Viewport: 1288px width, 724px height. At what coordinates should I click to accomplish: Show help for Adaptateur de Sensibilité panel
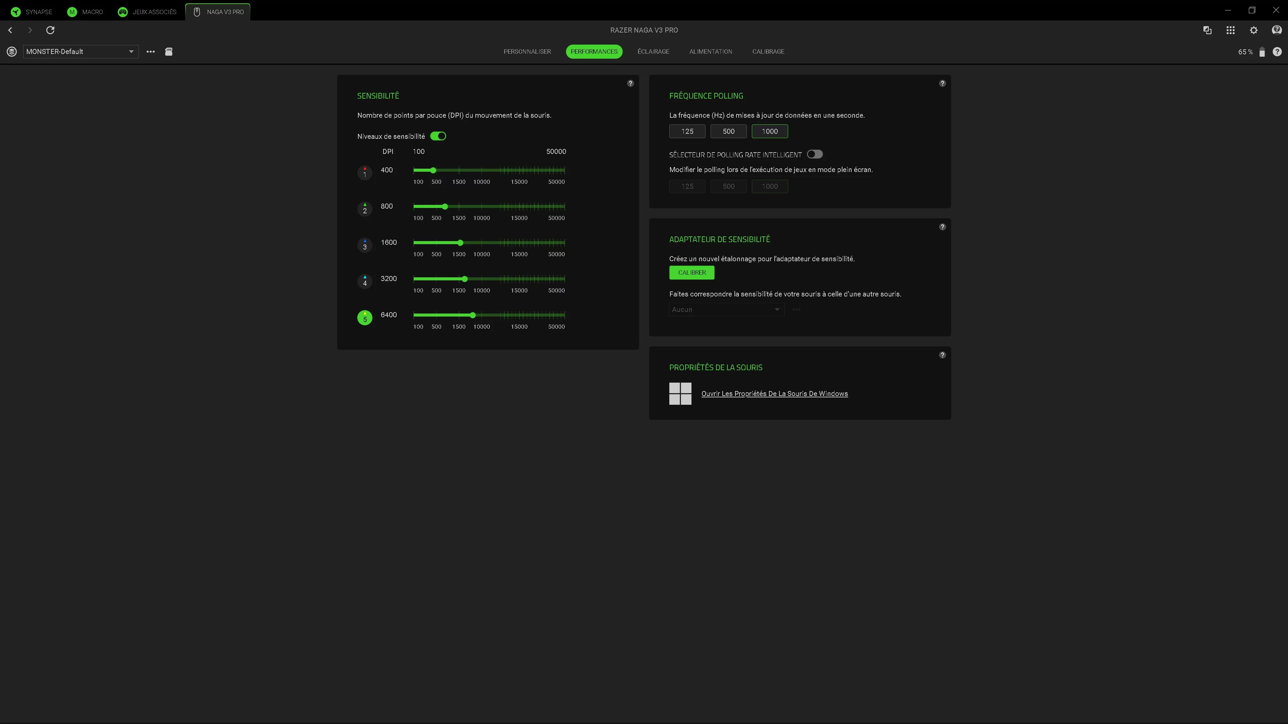[942, 227]
